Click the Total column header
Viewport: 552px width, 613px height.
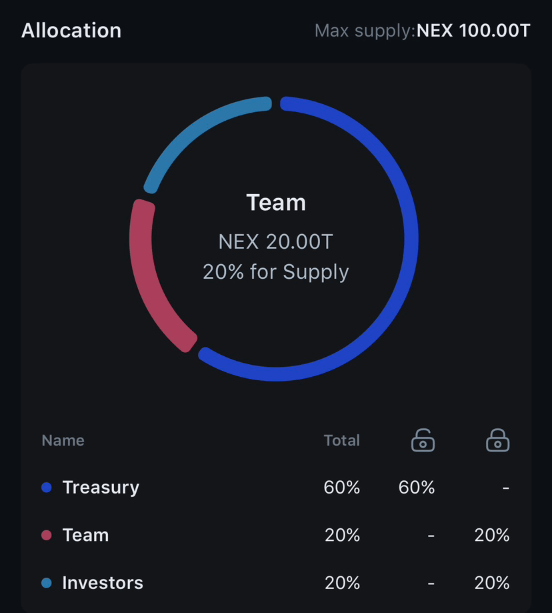tap(342, 441)
